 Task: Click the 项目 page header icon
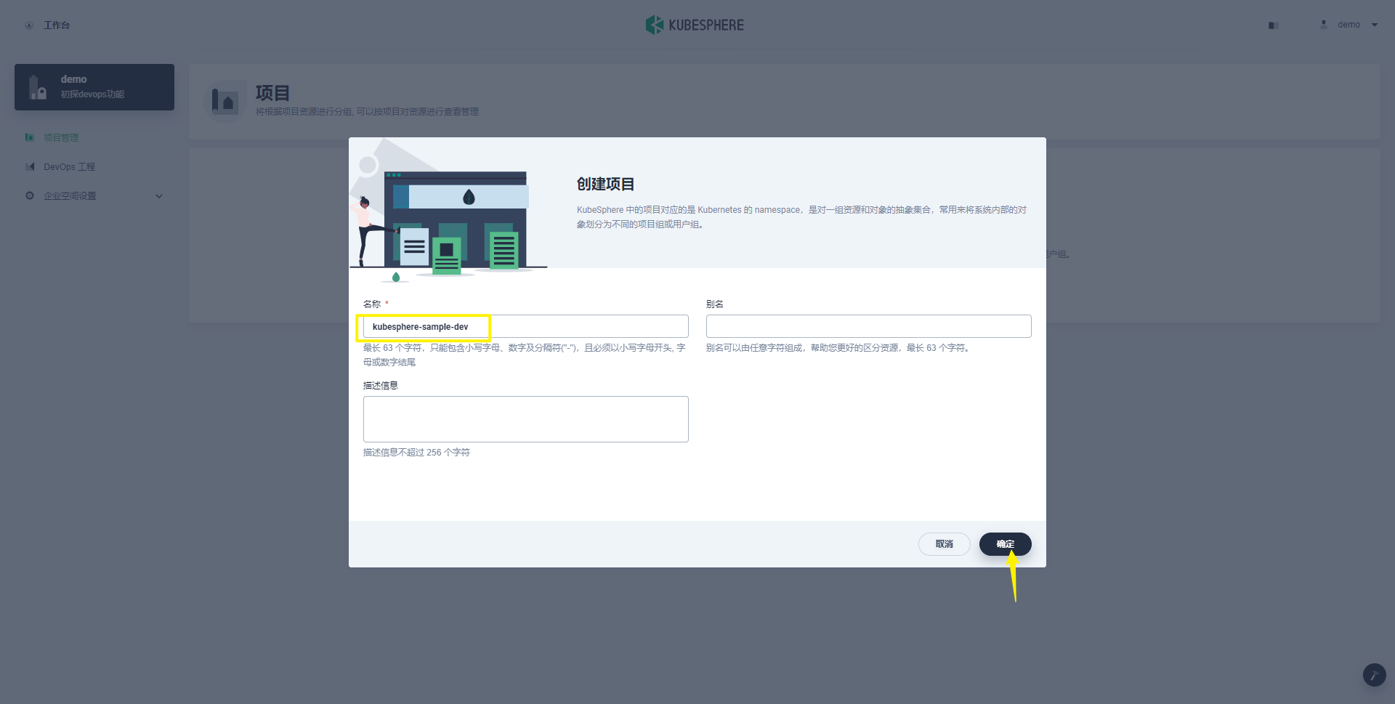[225, 101]
